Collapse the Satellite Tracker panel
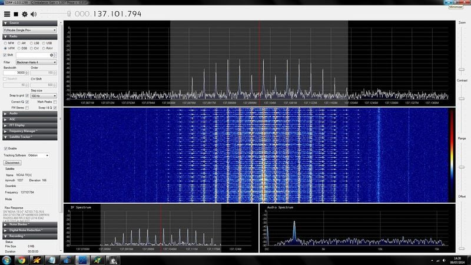Viewport: 471px width, 265px height. pyautogui.click(x=30, y=137)
